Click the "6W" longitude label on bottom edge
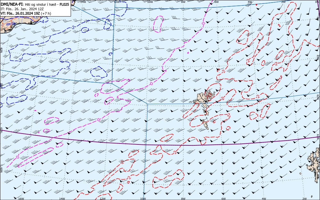Screen dimensions: 320x200 click(x=223, y=199)
